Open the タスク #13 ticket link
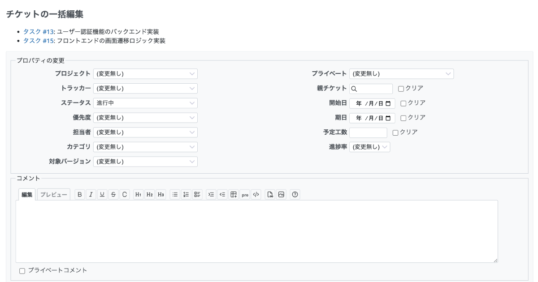This screenshot has width=538, height=282. click(x=39, y=32)
